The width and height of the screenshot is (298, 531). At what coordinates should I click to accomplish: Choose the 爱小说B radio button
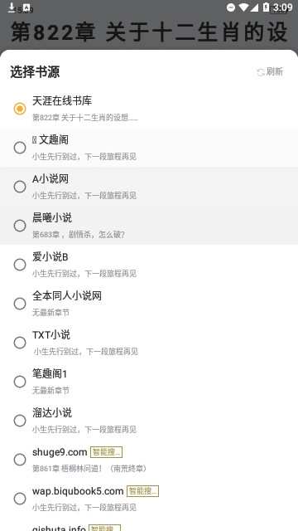(20, 265)
